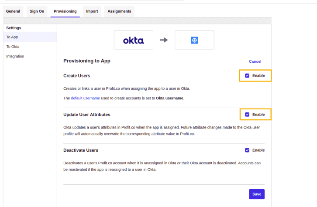Select the Provisioning tab

point(65,11)
